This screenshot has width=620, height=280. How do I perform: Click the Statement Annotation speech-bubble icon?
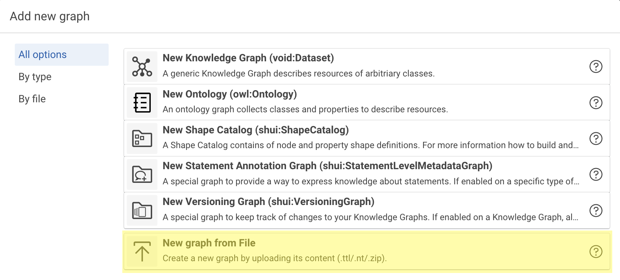point(142,174)
